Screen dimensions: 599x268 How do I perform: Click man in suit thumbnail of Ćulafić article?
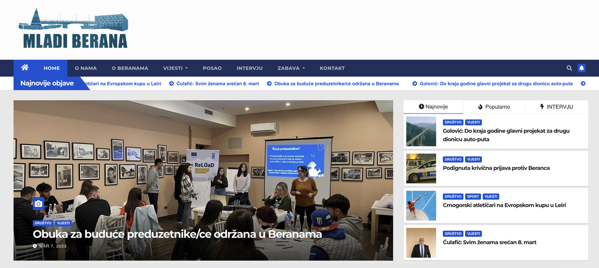(x=421, y=243)
